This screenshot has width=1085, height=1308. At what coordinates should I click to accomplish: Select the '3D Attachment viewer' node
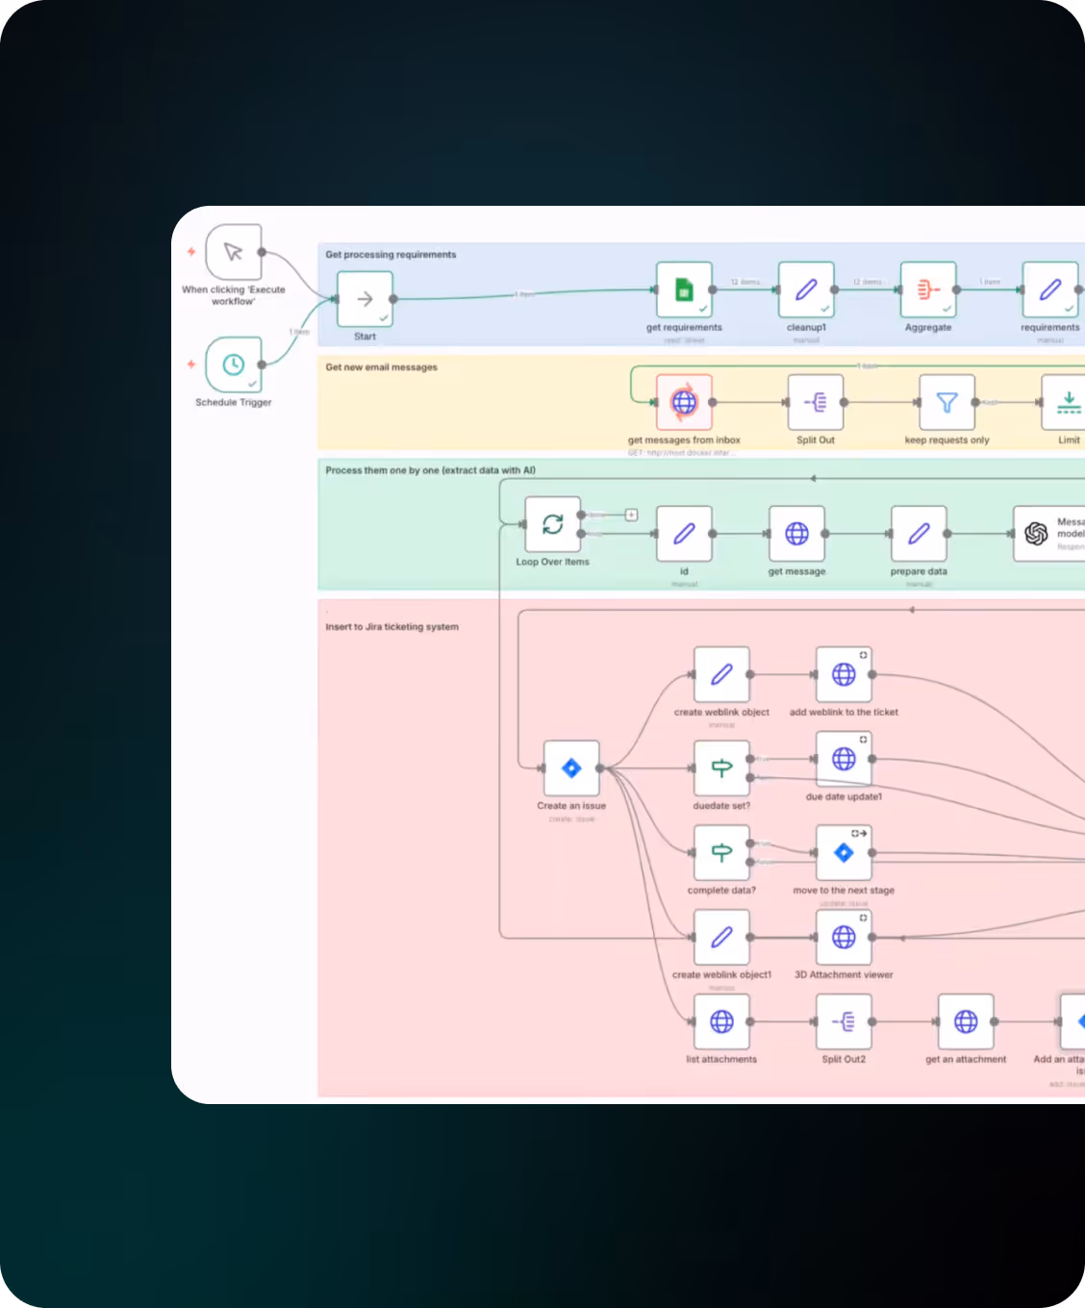(844, 937)
